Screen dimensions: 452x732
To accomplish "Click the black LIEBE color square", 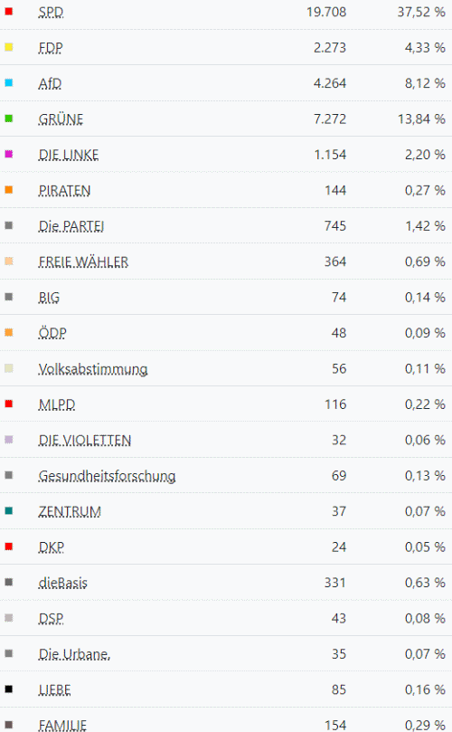I will 8,689.
